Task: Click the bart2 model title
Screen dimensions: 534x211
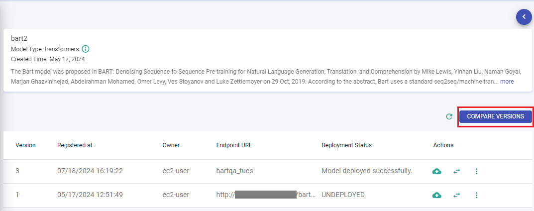Action: tap(19, 38)
